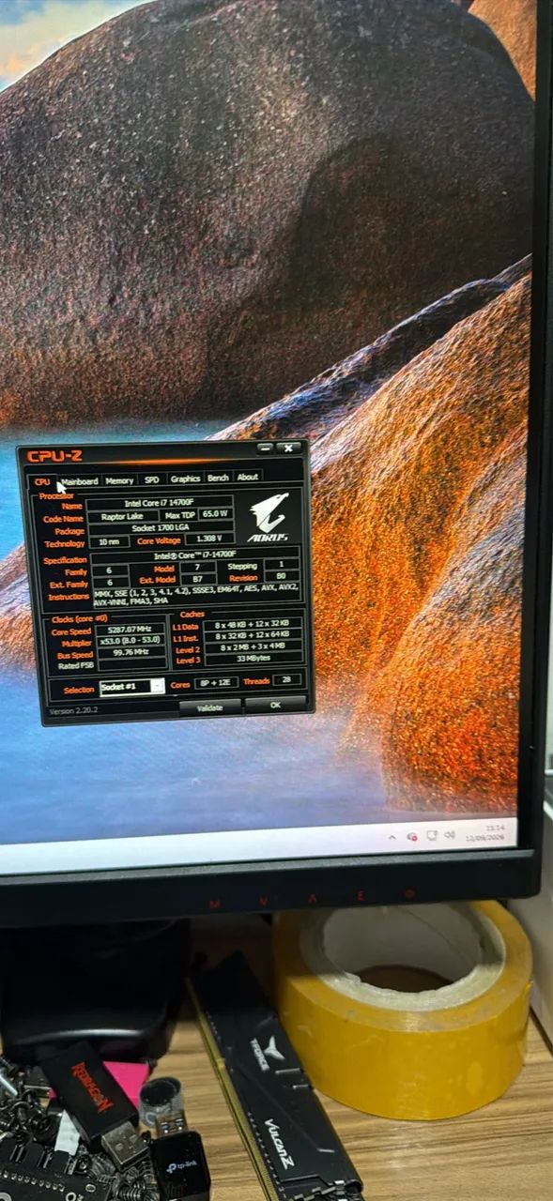
Task: Click the AORUS eagle logo
Action: (267, 519)
